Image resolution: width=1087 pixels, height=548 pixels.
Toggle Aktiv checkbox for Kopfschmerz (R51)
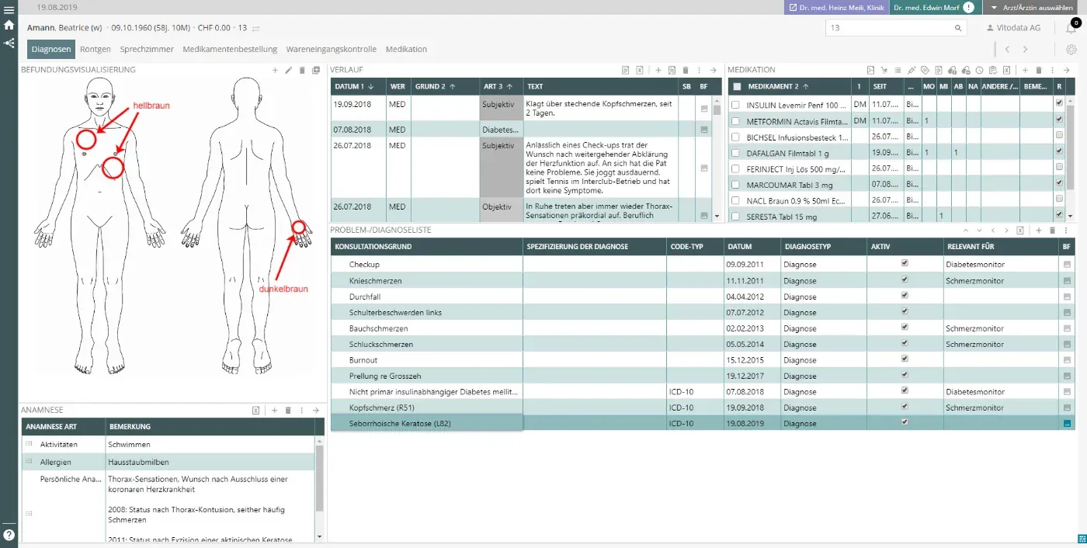[x=905, y=407]
